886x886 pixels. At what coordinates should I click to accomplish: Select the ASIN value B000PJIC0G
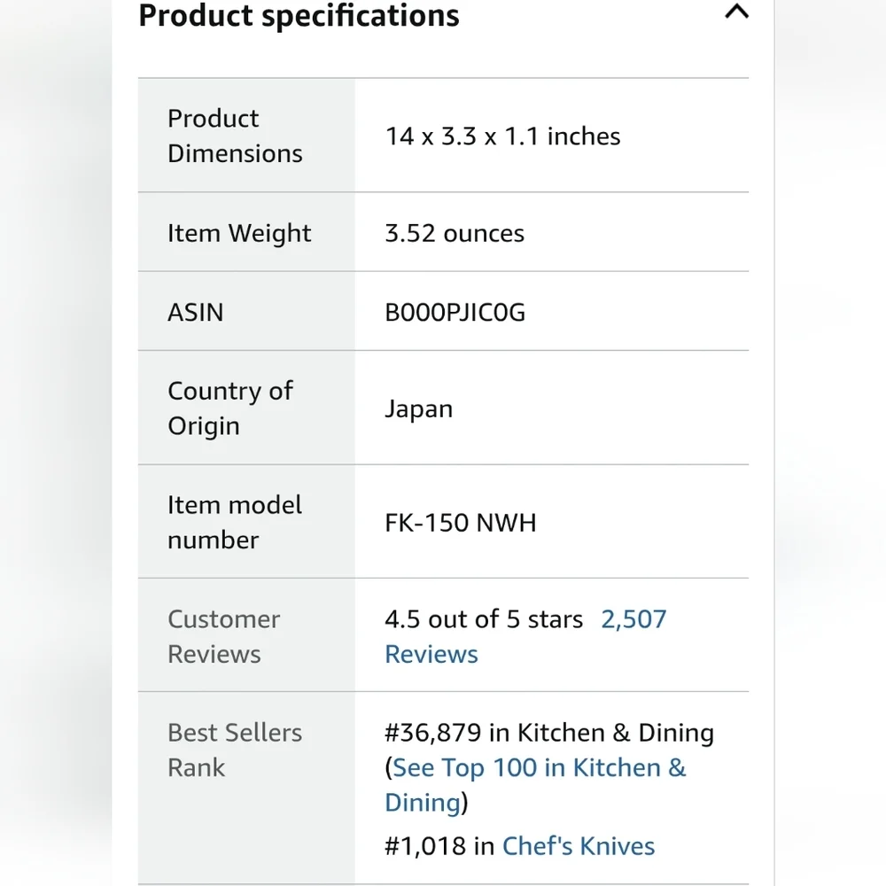pyautogui.click(x=455, y=313)
